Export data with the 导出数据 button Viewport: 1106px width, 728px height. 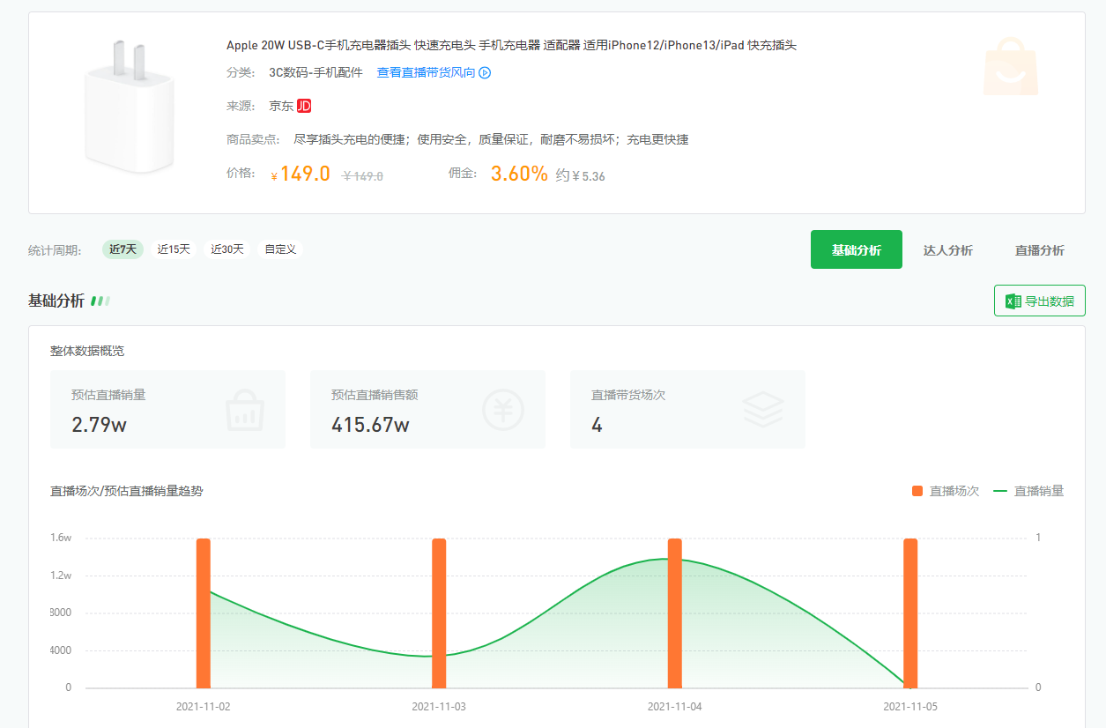1040,301
